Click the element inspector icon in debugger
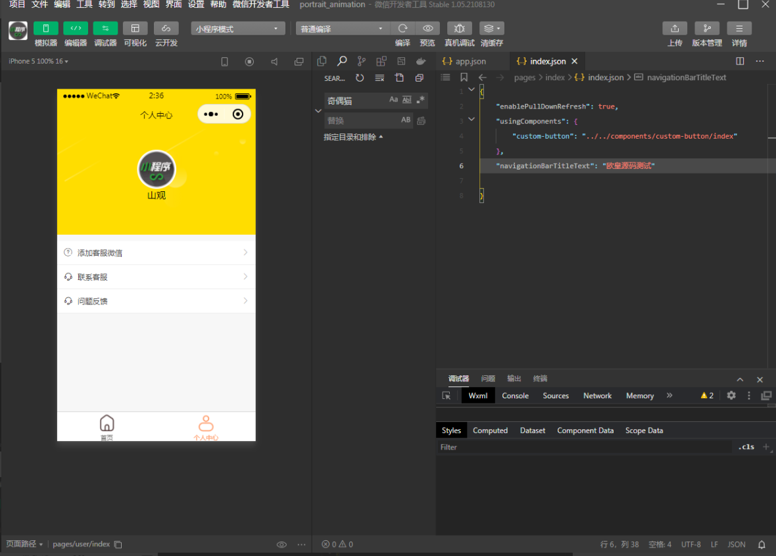Image resolution: width=776 pixels, height=556 pixels. pos(447,396)
